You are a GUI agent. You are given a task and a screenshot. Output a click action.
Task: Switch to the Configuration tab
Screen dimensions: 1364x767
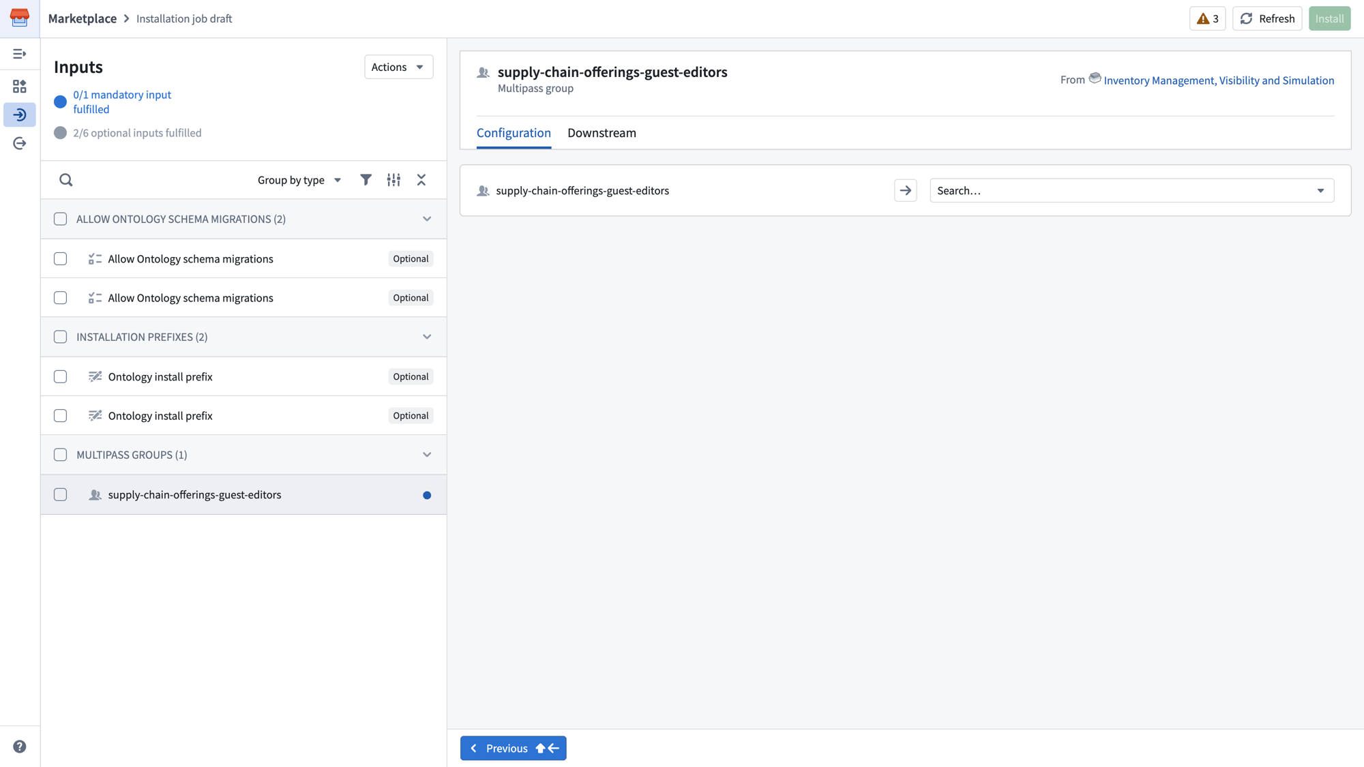514,133
